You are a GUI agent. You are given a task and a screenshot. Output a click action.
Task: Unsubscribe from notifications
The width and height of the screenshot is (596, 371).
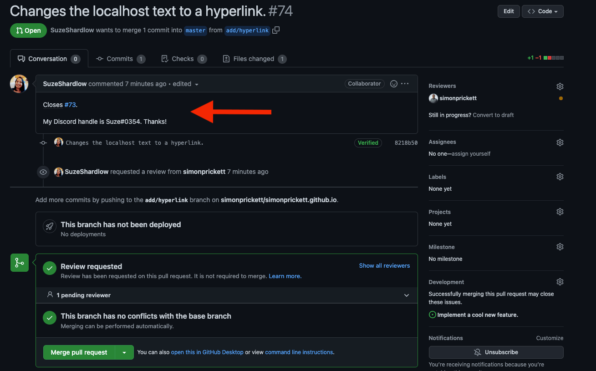(496, 352)
